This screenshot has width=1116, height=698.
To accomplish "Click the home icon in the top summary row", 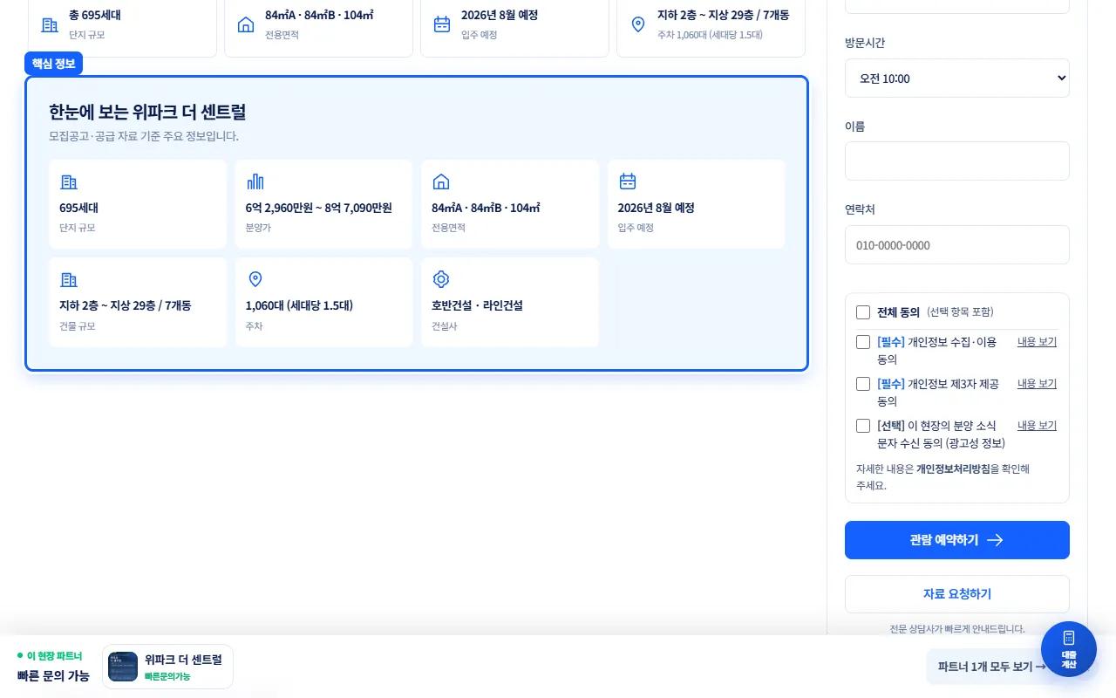I will [x=246, y=24].
